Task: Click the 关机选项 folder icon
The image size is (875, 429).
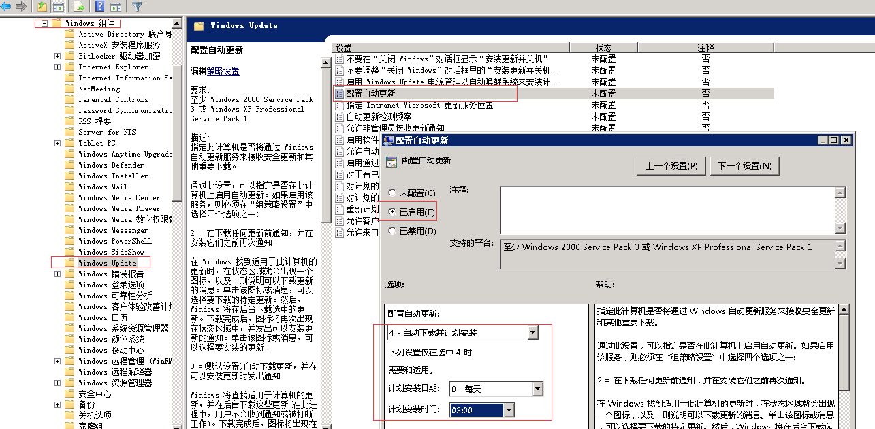Action: click(69, 415)
